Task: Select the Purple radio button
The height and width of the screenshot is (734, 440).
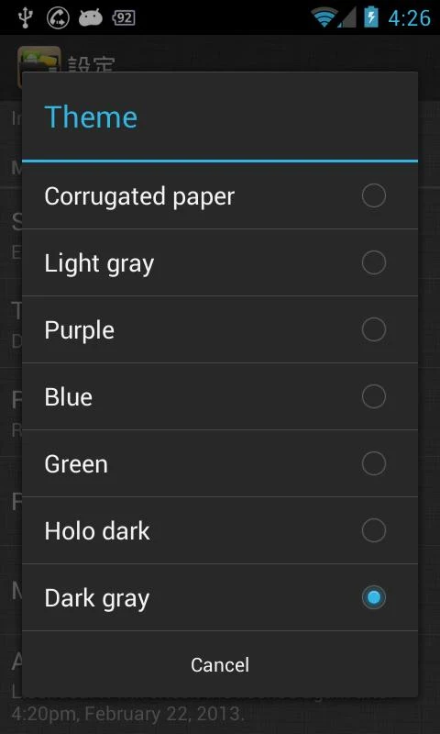Action: coord(374,329)
